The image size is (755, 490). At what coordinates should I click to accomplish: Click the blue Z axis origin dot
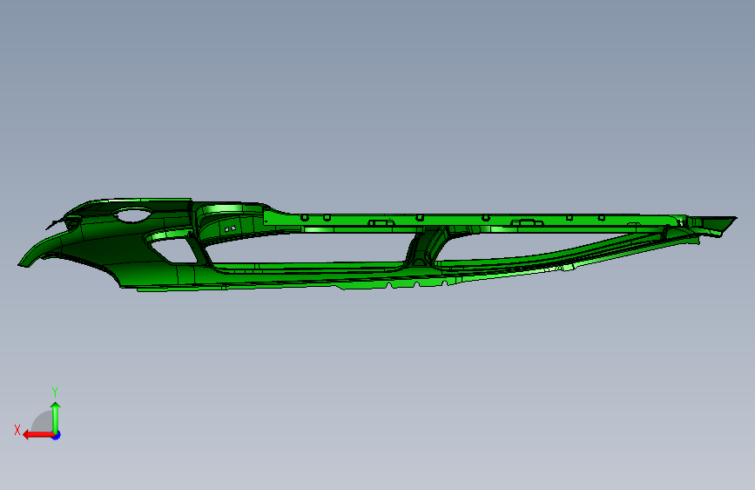(x=57, y=435)
